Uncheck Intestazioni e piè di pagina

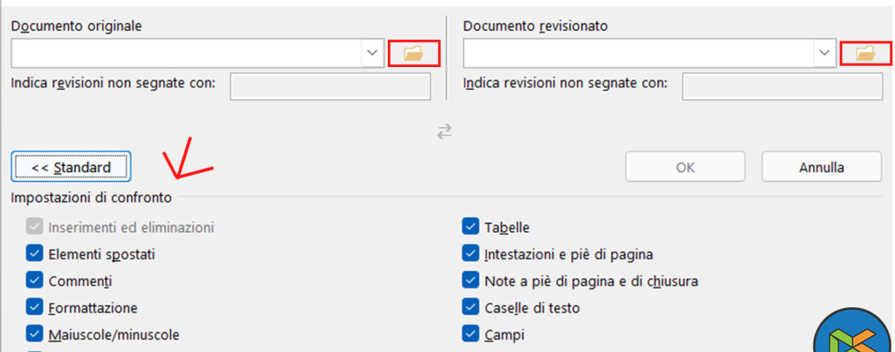[x=471, y=255]
